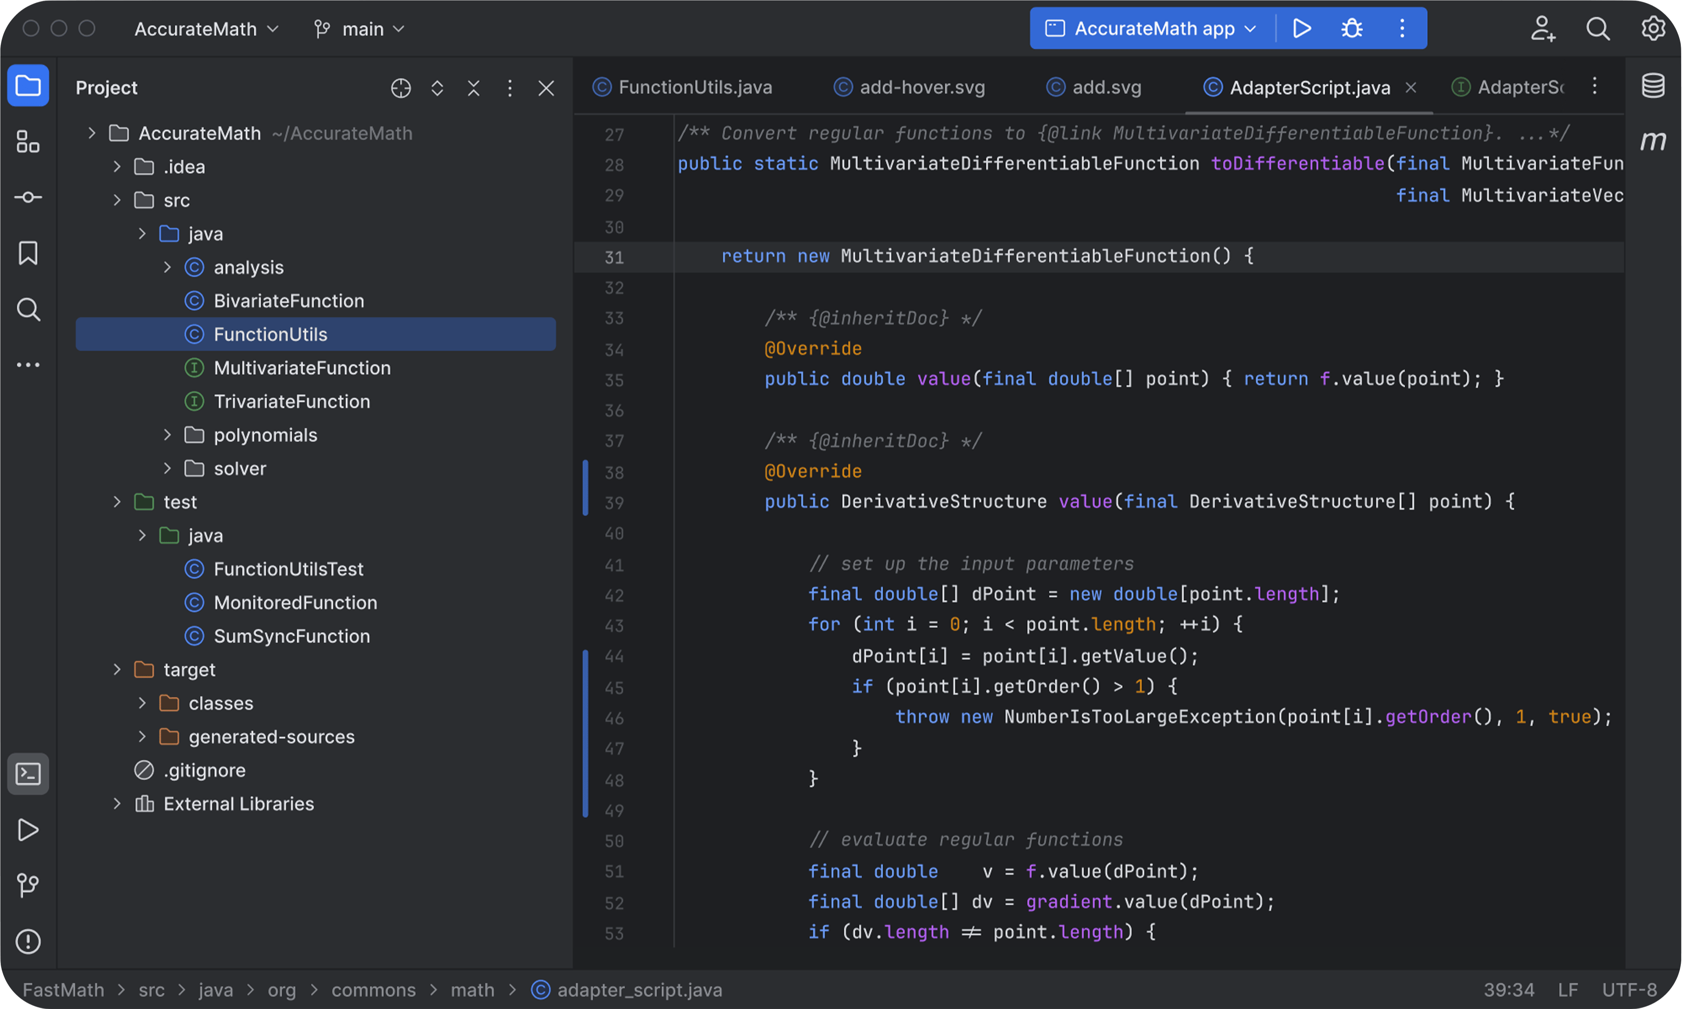Open the main branch dropdown
This screenshot has width=1682, height=1009.
(360, 29)
